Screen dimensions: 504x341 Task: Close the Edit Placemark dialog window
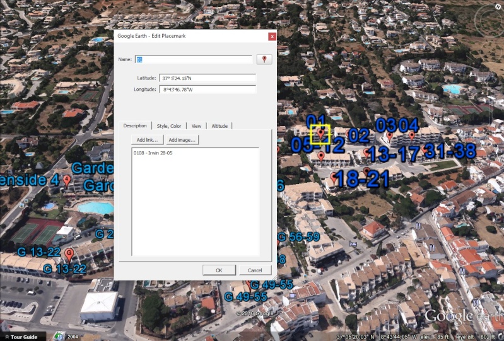pos(272,37)
